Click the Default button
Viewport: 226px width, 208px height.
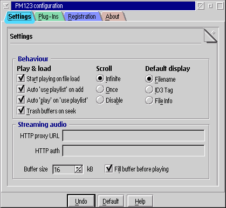pos(111,201)
